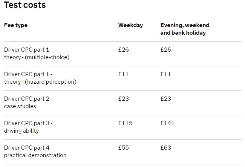Click evening £63 practical demonstration price

[x=165, y=148]
